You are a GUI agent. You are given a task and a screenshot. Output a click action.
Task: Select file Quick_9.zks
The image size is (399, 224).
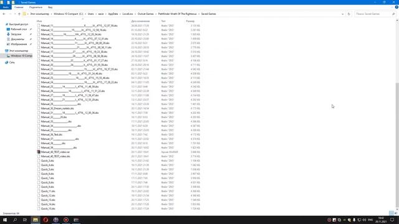(47, 187)
